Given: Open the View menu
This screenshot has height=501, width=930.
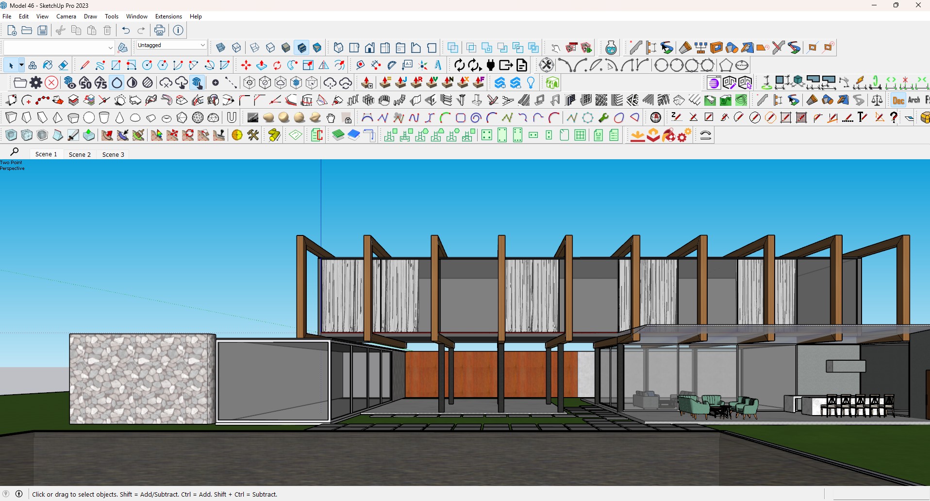Looking at the screenshot, I should click(x=42, y=17).
